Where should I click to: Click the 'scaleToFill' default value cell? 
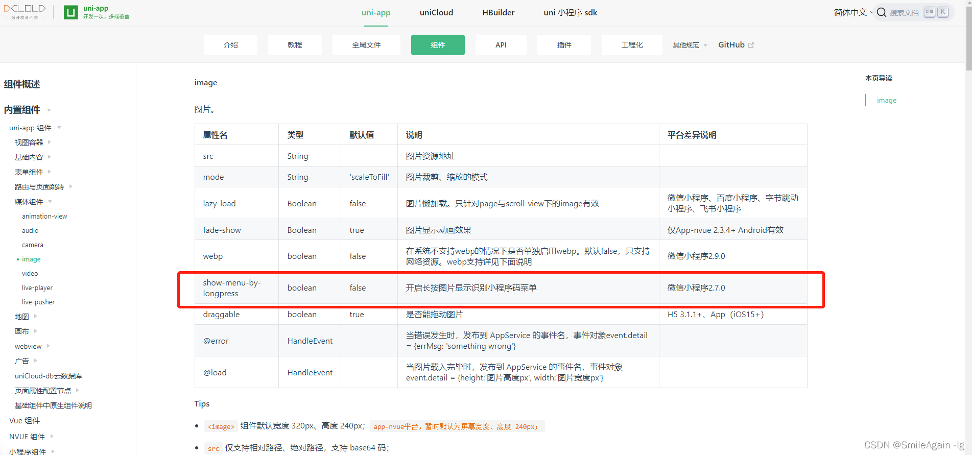(x=369, y=177)
